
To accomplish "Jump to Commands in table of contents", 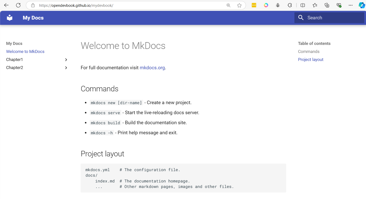I will [x=308, y=51].
